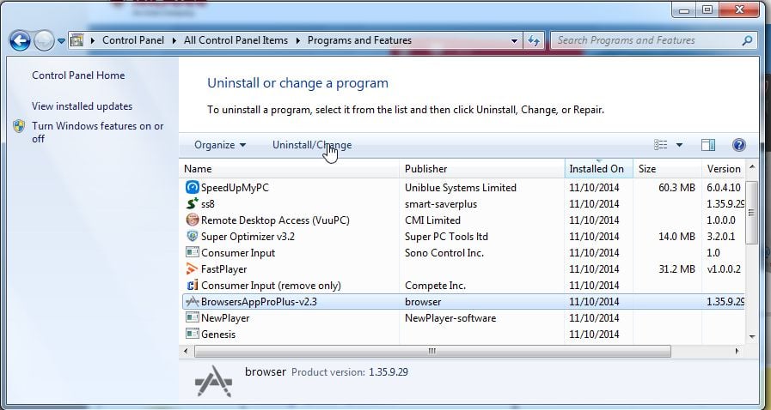
Task: Select the Genesis entry name
Action: pos(218,334)
